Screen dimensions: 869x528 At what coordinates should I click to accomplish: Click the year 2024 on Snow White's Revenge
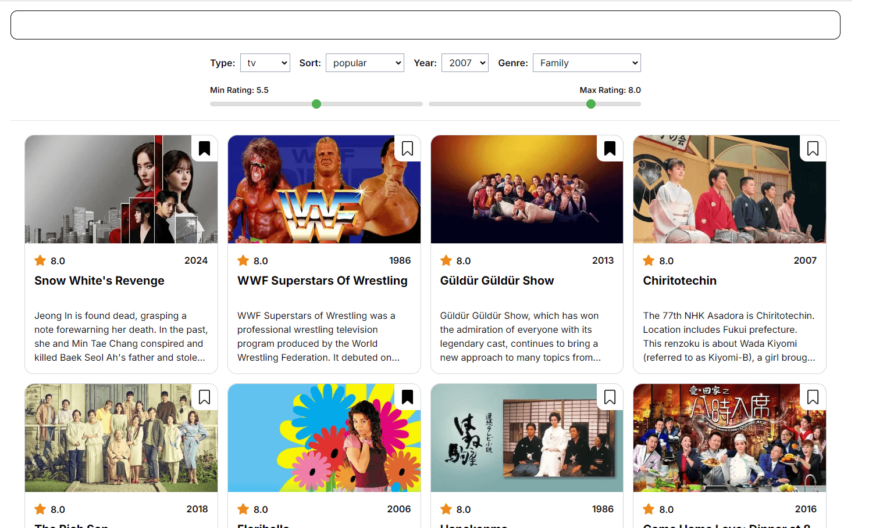tap(196, 260)
